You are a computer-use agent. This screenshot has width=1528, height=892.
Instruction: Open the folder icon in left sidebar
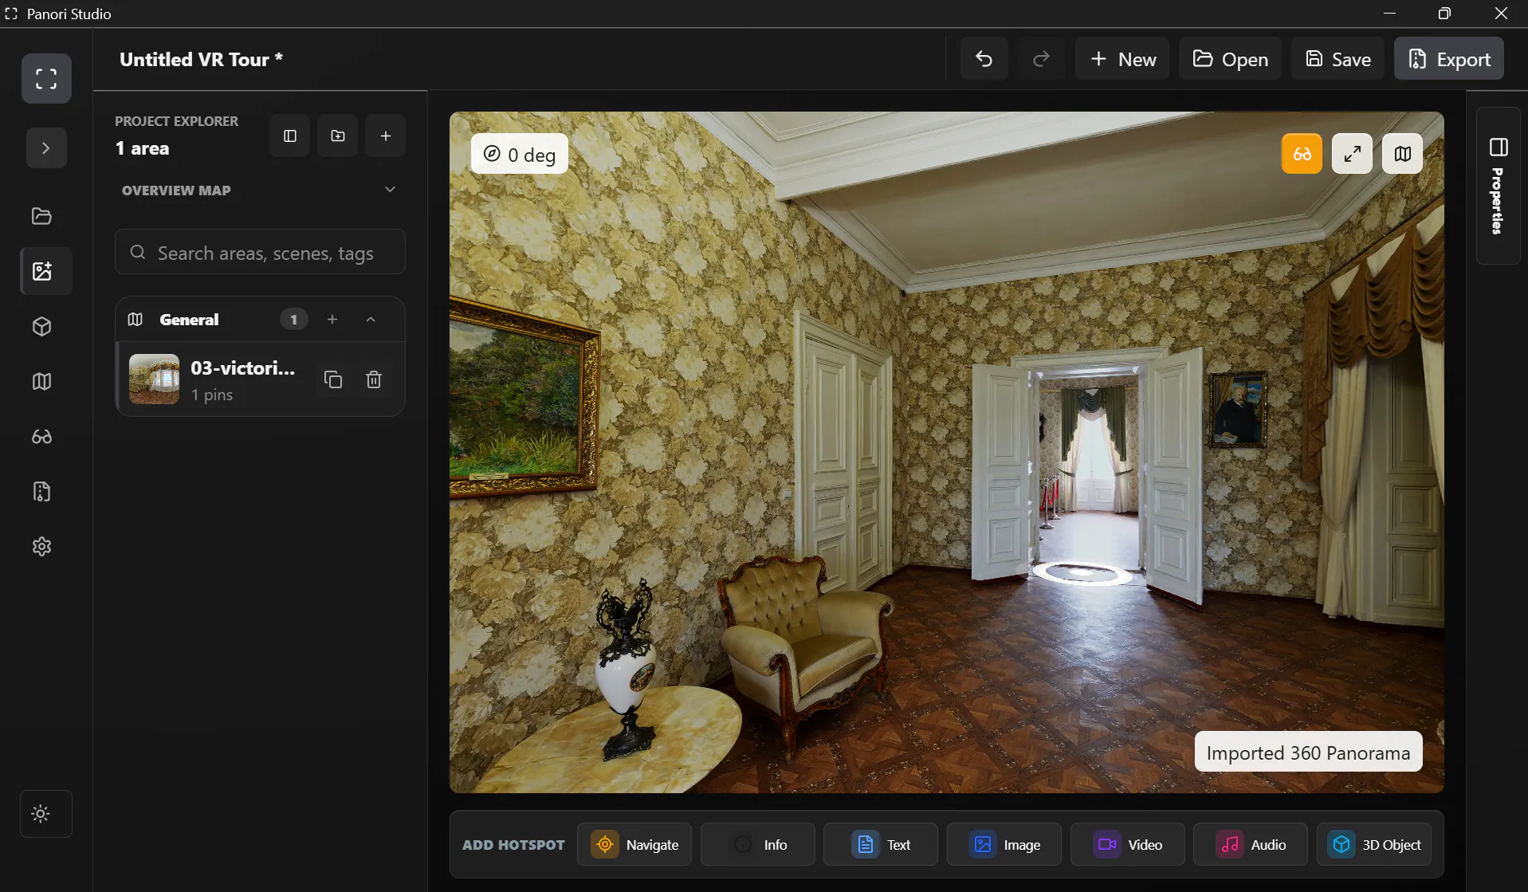tap(42, 216)
